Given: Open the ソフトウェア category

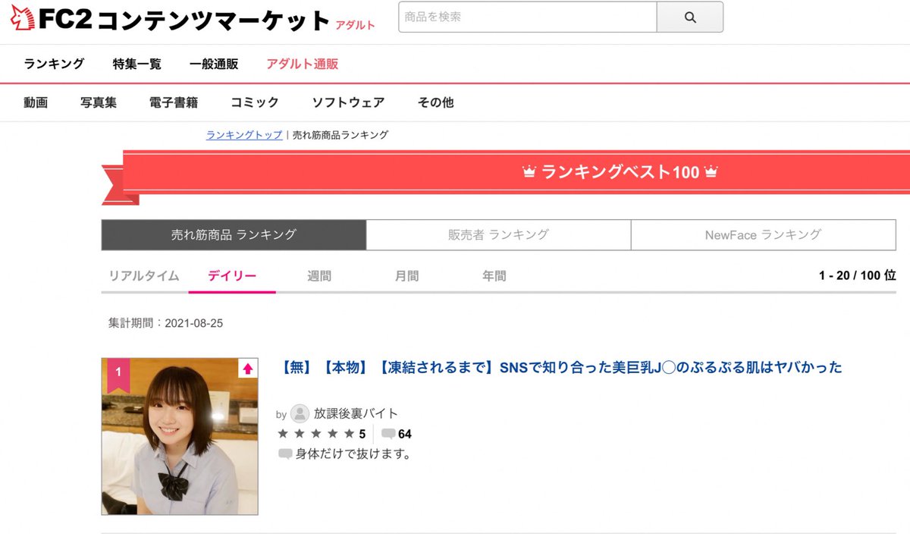Looking at the screenshot, I should (348, 102).
